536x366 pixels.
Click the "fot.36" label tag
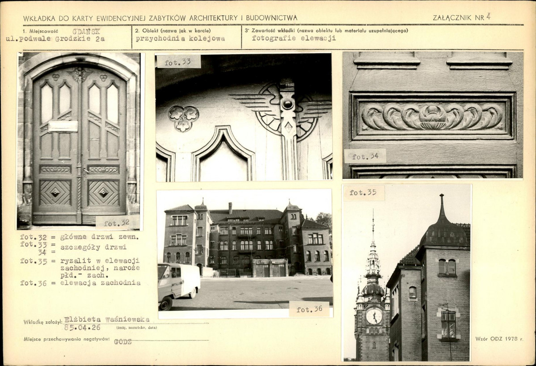309,309
